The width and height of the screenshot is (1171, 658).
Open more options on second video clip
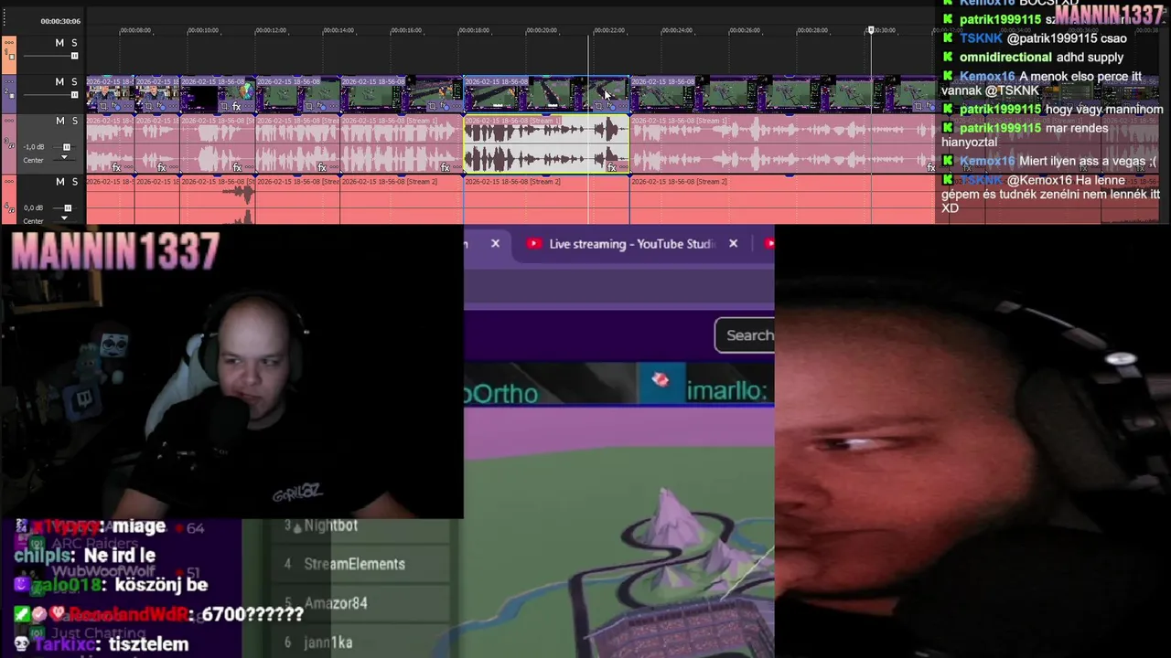(173, 106)
